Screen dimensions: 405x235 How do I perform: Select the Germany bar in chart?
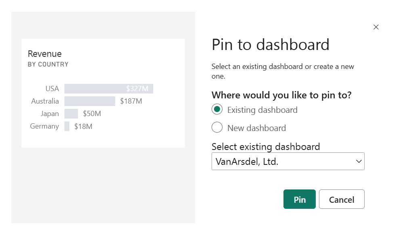pos(67,126)
